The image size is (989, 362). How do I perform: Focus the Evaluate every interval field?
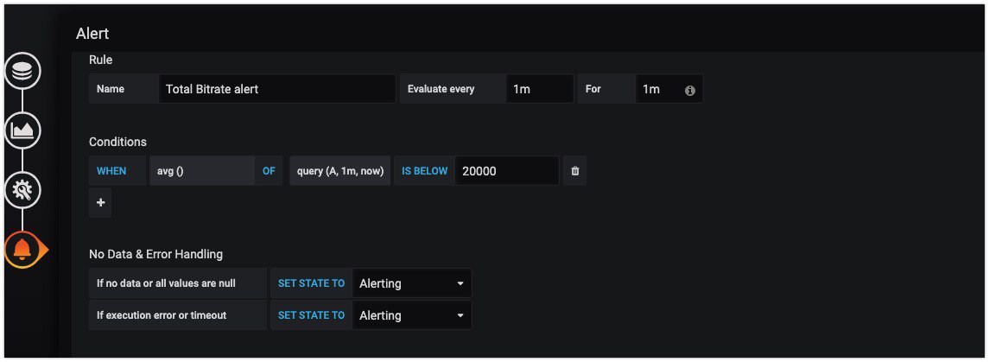(x=539, y=89)
